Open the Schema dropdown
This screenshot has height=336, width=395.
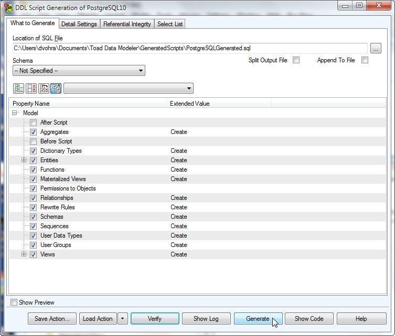tap(79, 71)
